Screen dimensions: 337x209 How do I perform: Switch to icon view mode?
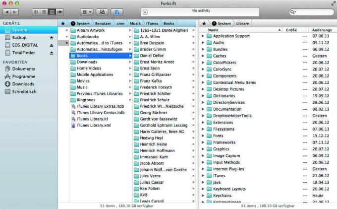click(x=36, y=12)
